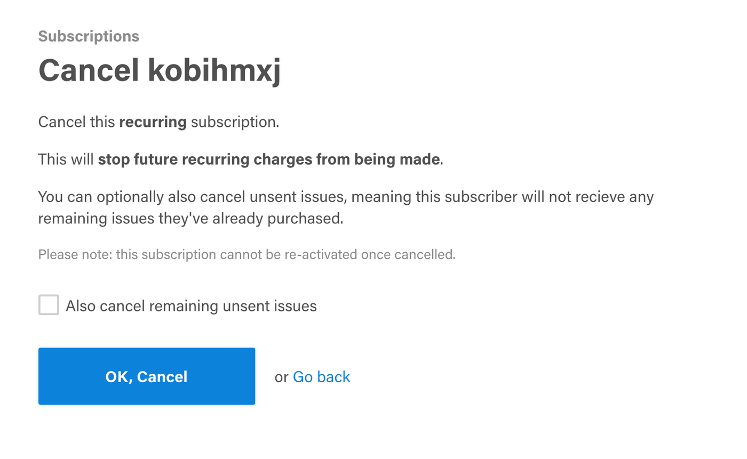Click the bold word 'recurring' in first sentence
The width and height of the screenshot is (747, 459).
tap(153, 122)
